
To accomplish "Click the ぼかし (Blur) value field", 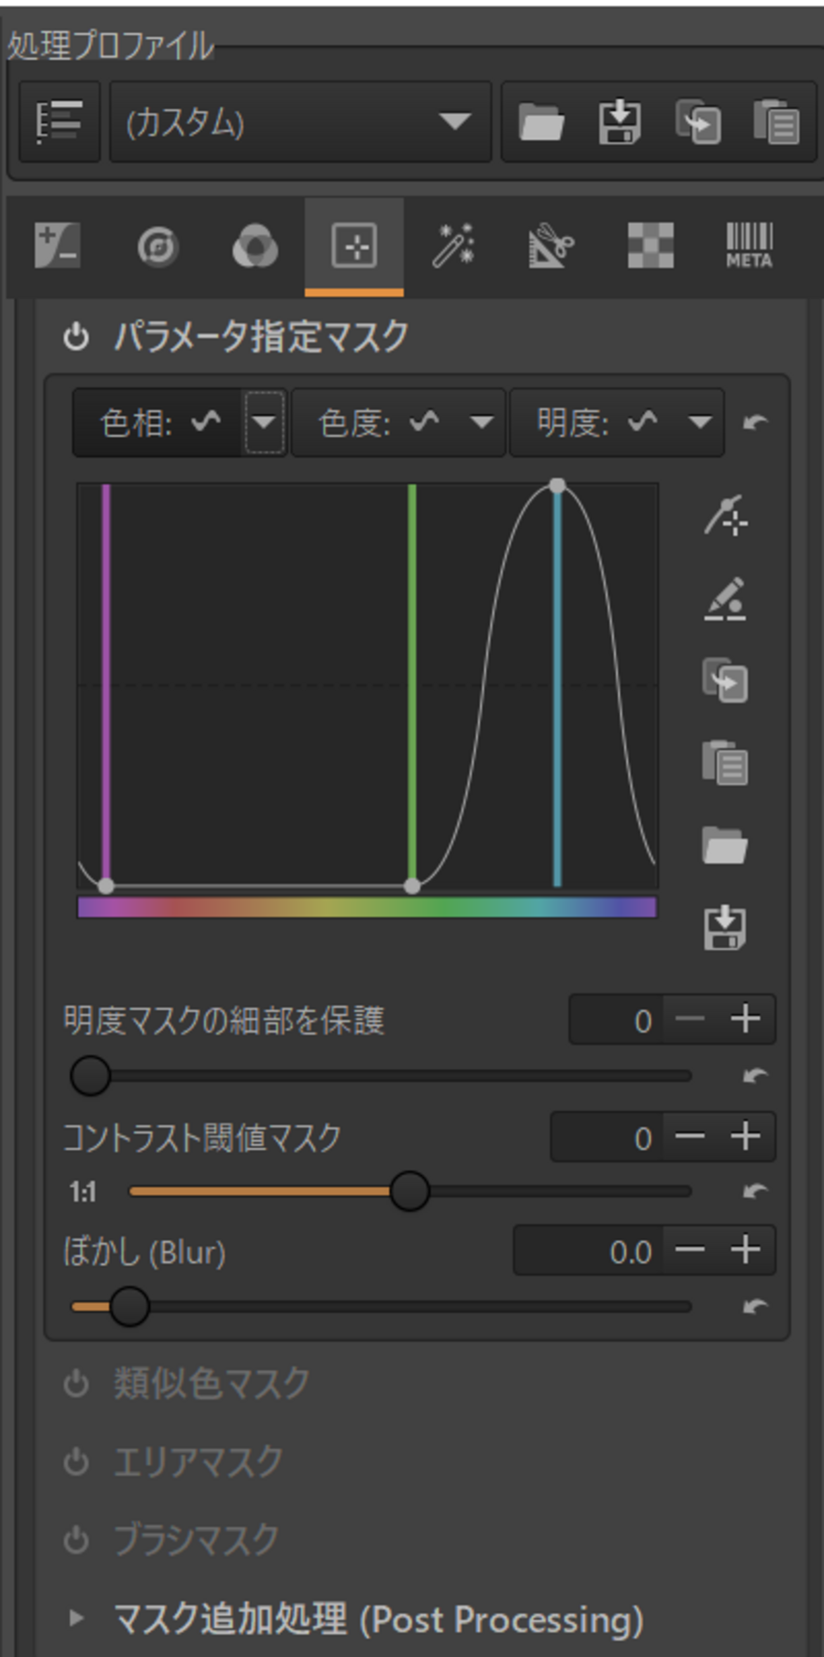I will pyautogui.click(x=588, y=1251).
